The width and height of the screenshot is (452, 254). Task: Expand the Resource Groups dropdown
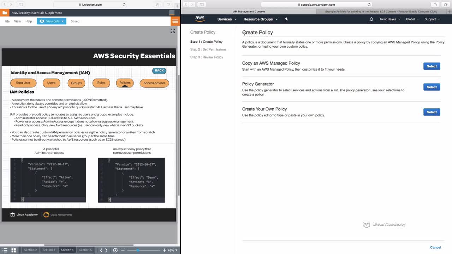261,19
